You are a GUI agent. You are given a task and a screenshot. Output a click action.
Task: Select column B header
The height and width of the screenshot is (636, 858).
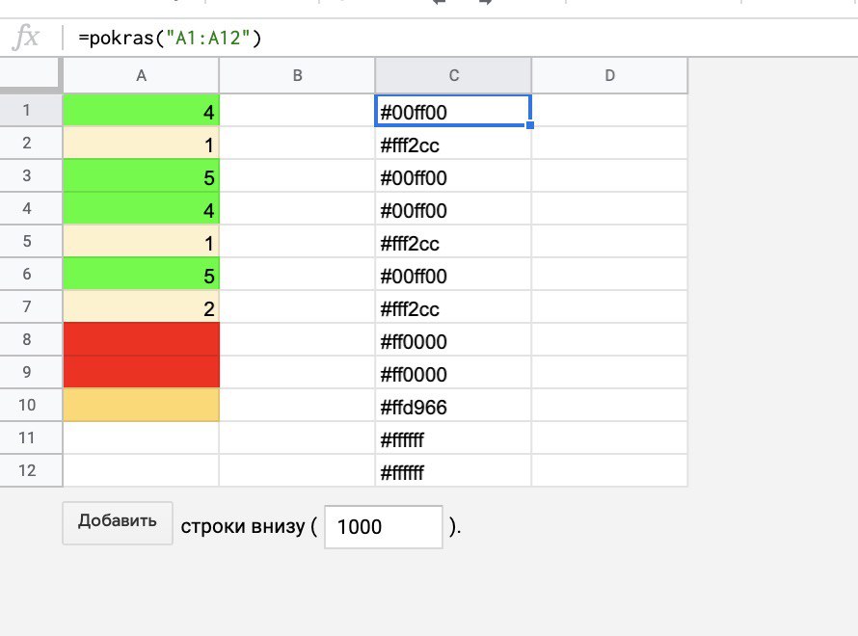click(x=297, y=75)
